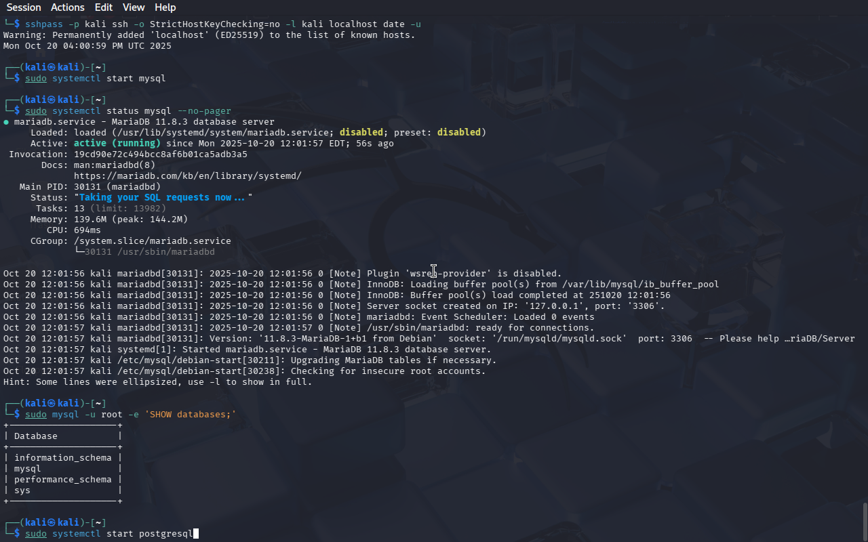Click the block cursor after postgresql
Viewport: 868px width, 542px height.
pos(196,534)
